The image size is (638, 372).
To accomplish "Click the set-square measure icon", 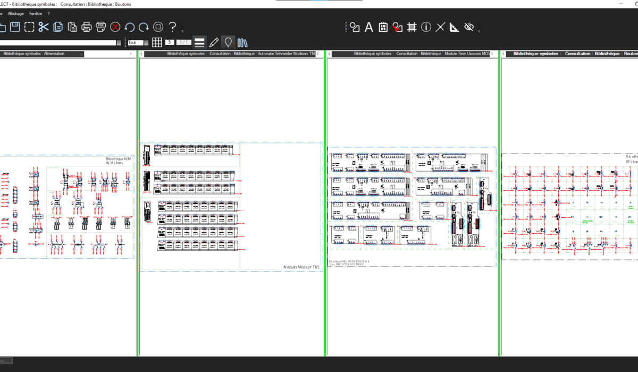I will (454, 27).
